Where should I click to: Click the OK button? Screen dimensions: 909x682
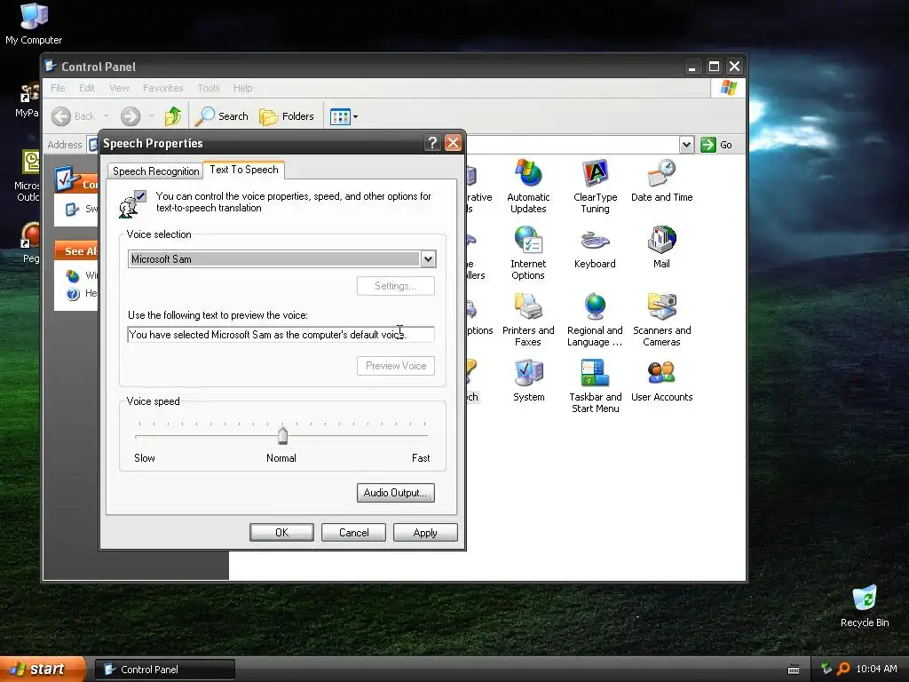[281, 533]
